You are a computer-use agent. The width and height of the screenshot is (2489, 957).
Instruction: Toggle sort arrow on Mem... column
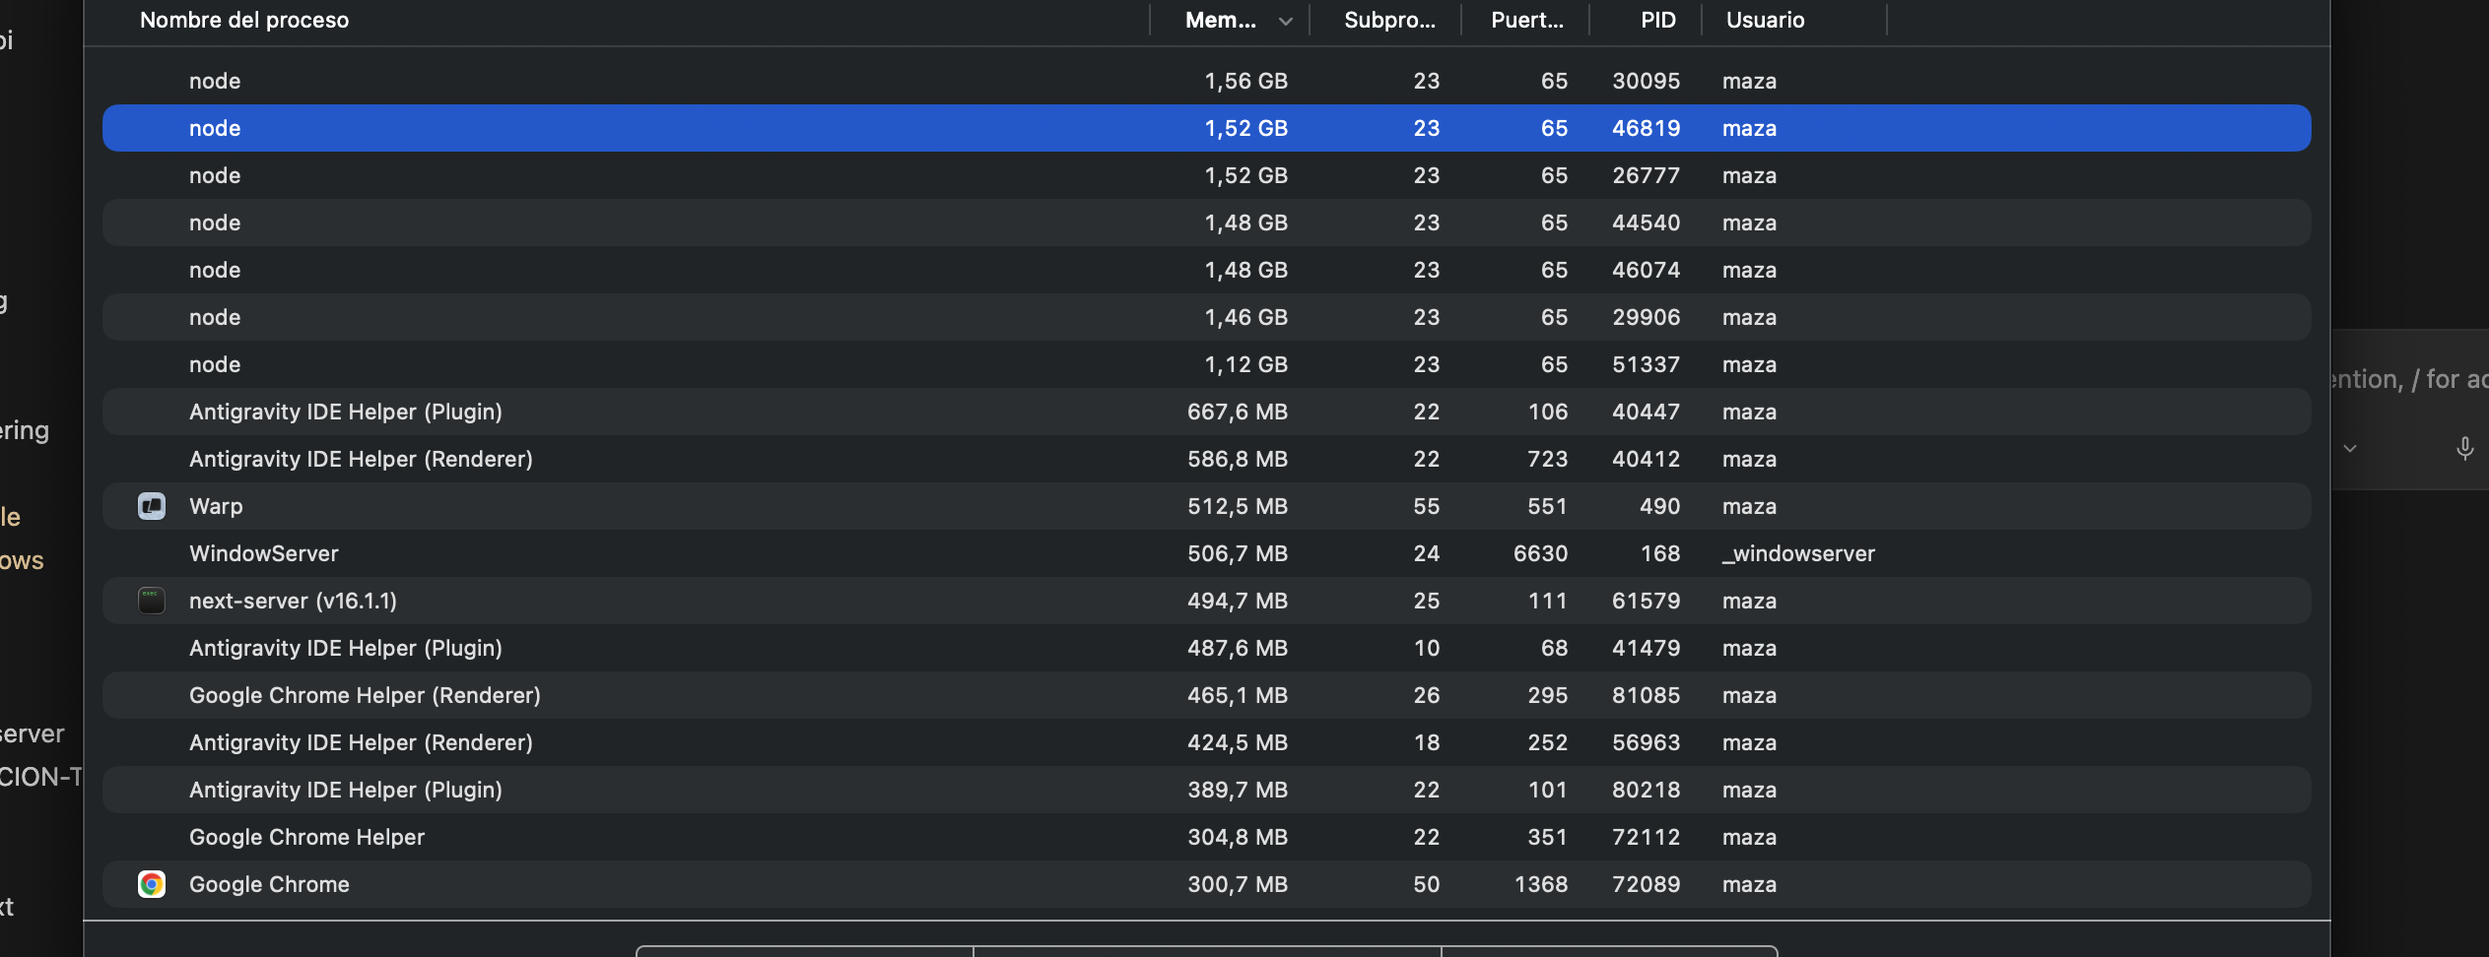point(1285,21)
